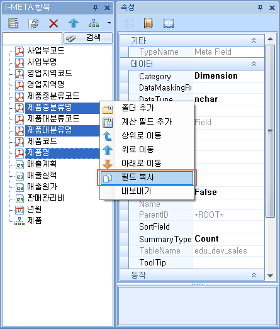This screenshot has width=280, height=329.
Task: Click the blue up arrow toolbar icon
Action: coord(74,23)
